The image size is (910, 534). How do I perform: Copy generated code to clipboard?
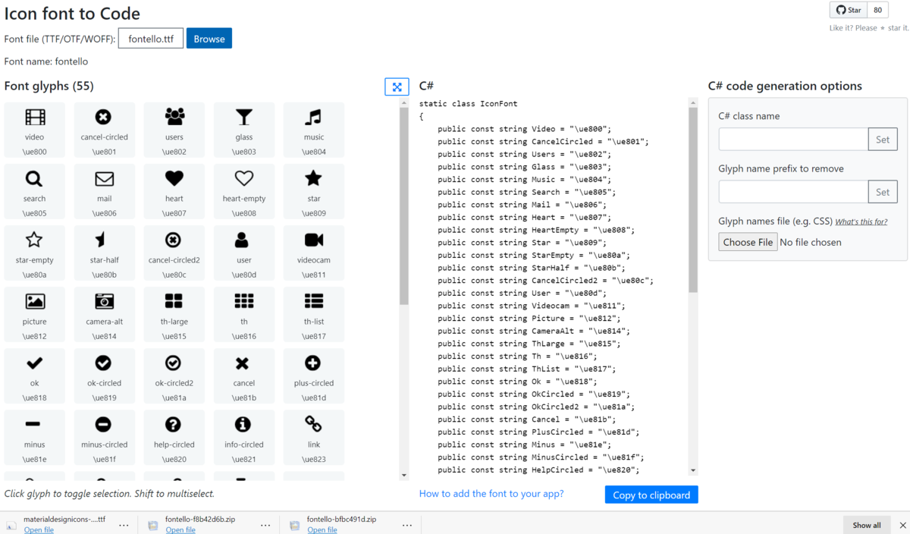651,495
